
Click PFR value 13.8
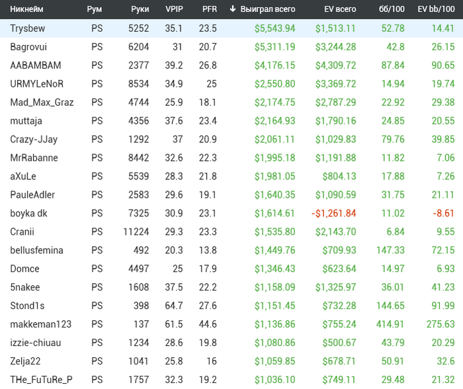(208, 251)
